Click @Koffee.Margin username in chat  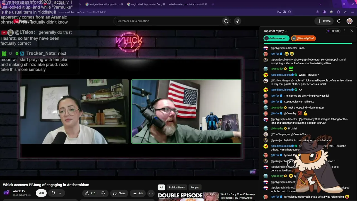click(280, 80)
